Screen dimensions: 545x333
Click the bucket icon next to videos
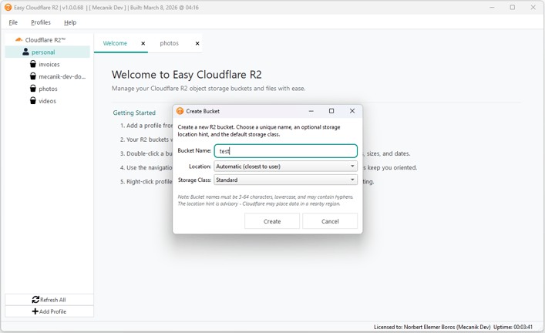pyautogui.click(x=32, y=100)
